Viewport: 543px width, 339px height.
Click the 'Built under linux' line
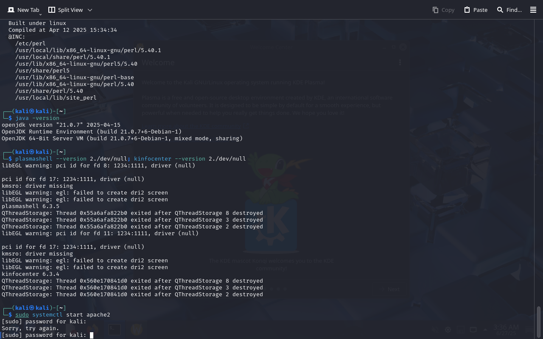37,23
